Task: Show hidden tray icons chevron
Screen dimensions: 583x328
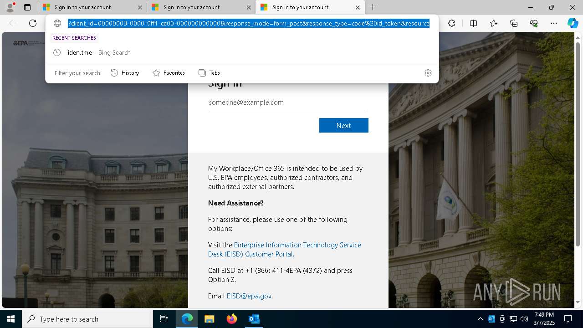Action: tap(481, 319)
